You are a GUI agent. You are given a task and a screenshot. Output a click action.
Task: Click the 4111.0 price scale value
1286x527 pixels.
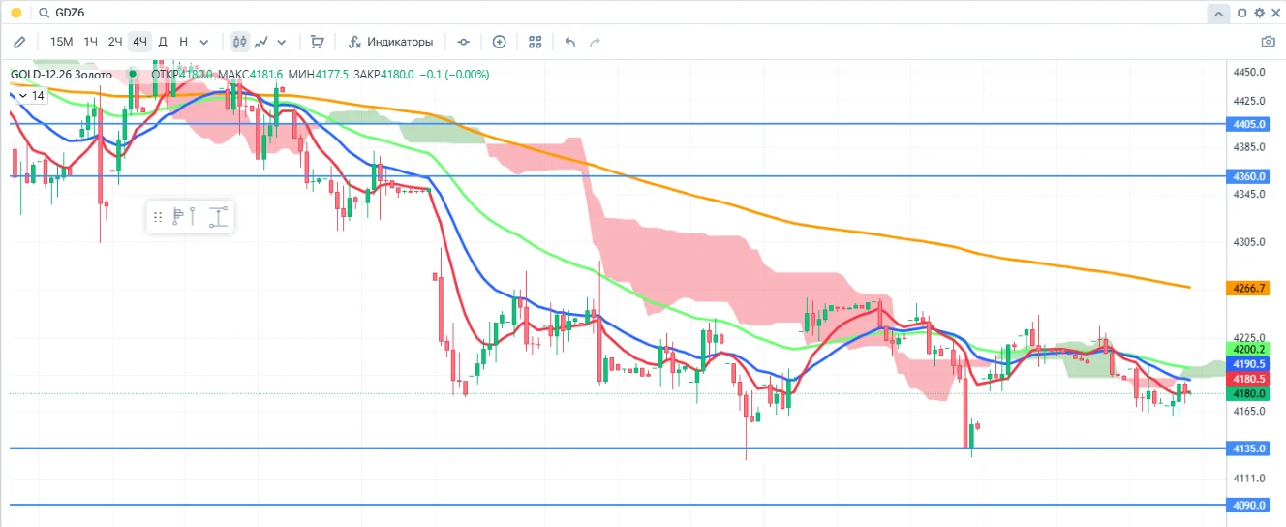(1250, 479)
